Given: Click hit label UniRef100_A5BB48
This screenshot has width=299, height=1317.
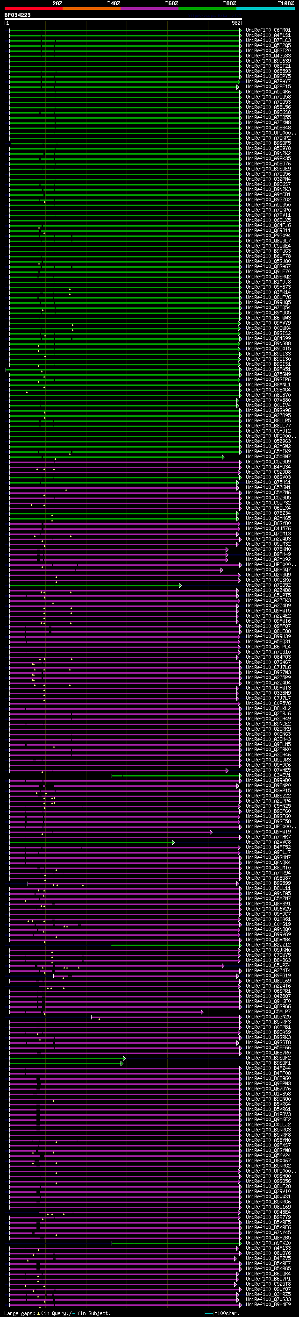Looking at the screenshot, I should [x=268, y=128].
